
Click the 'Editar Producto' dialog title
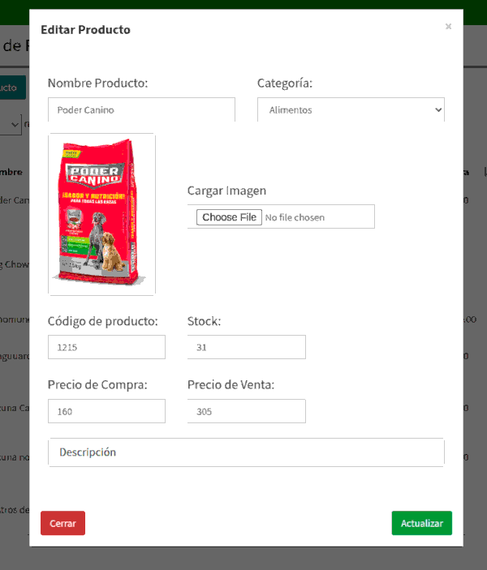[x=85, y=30]
